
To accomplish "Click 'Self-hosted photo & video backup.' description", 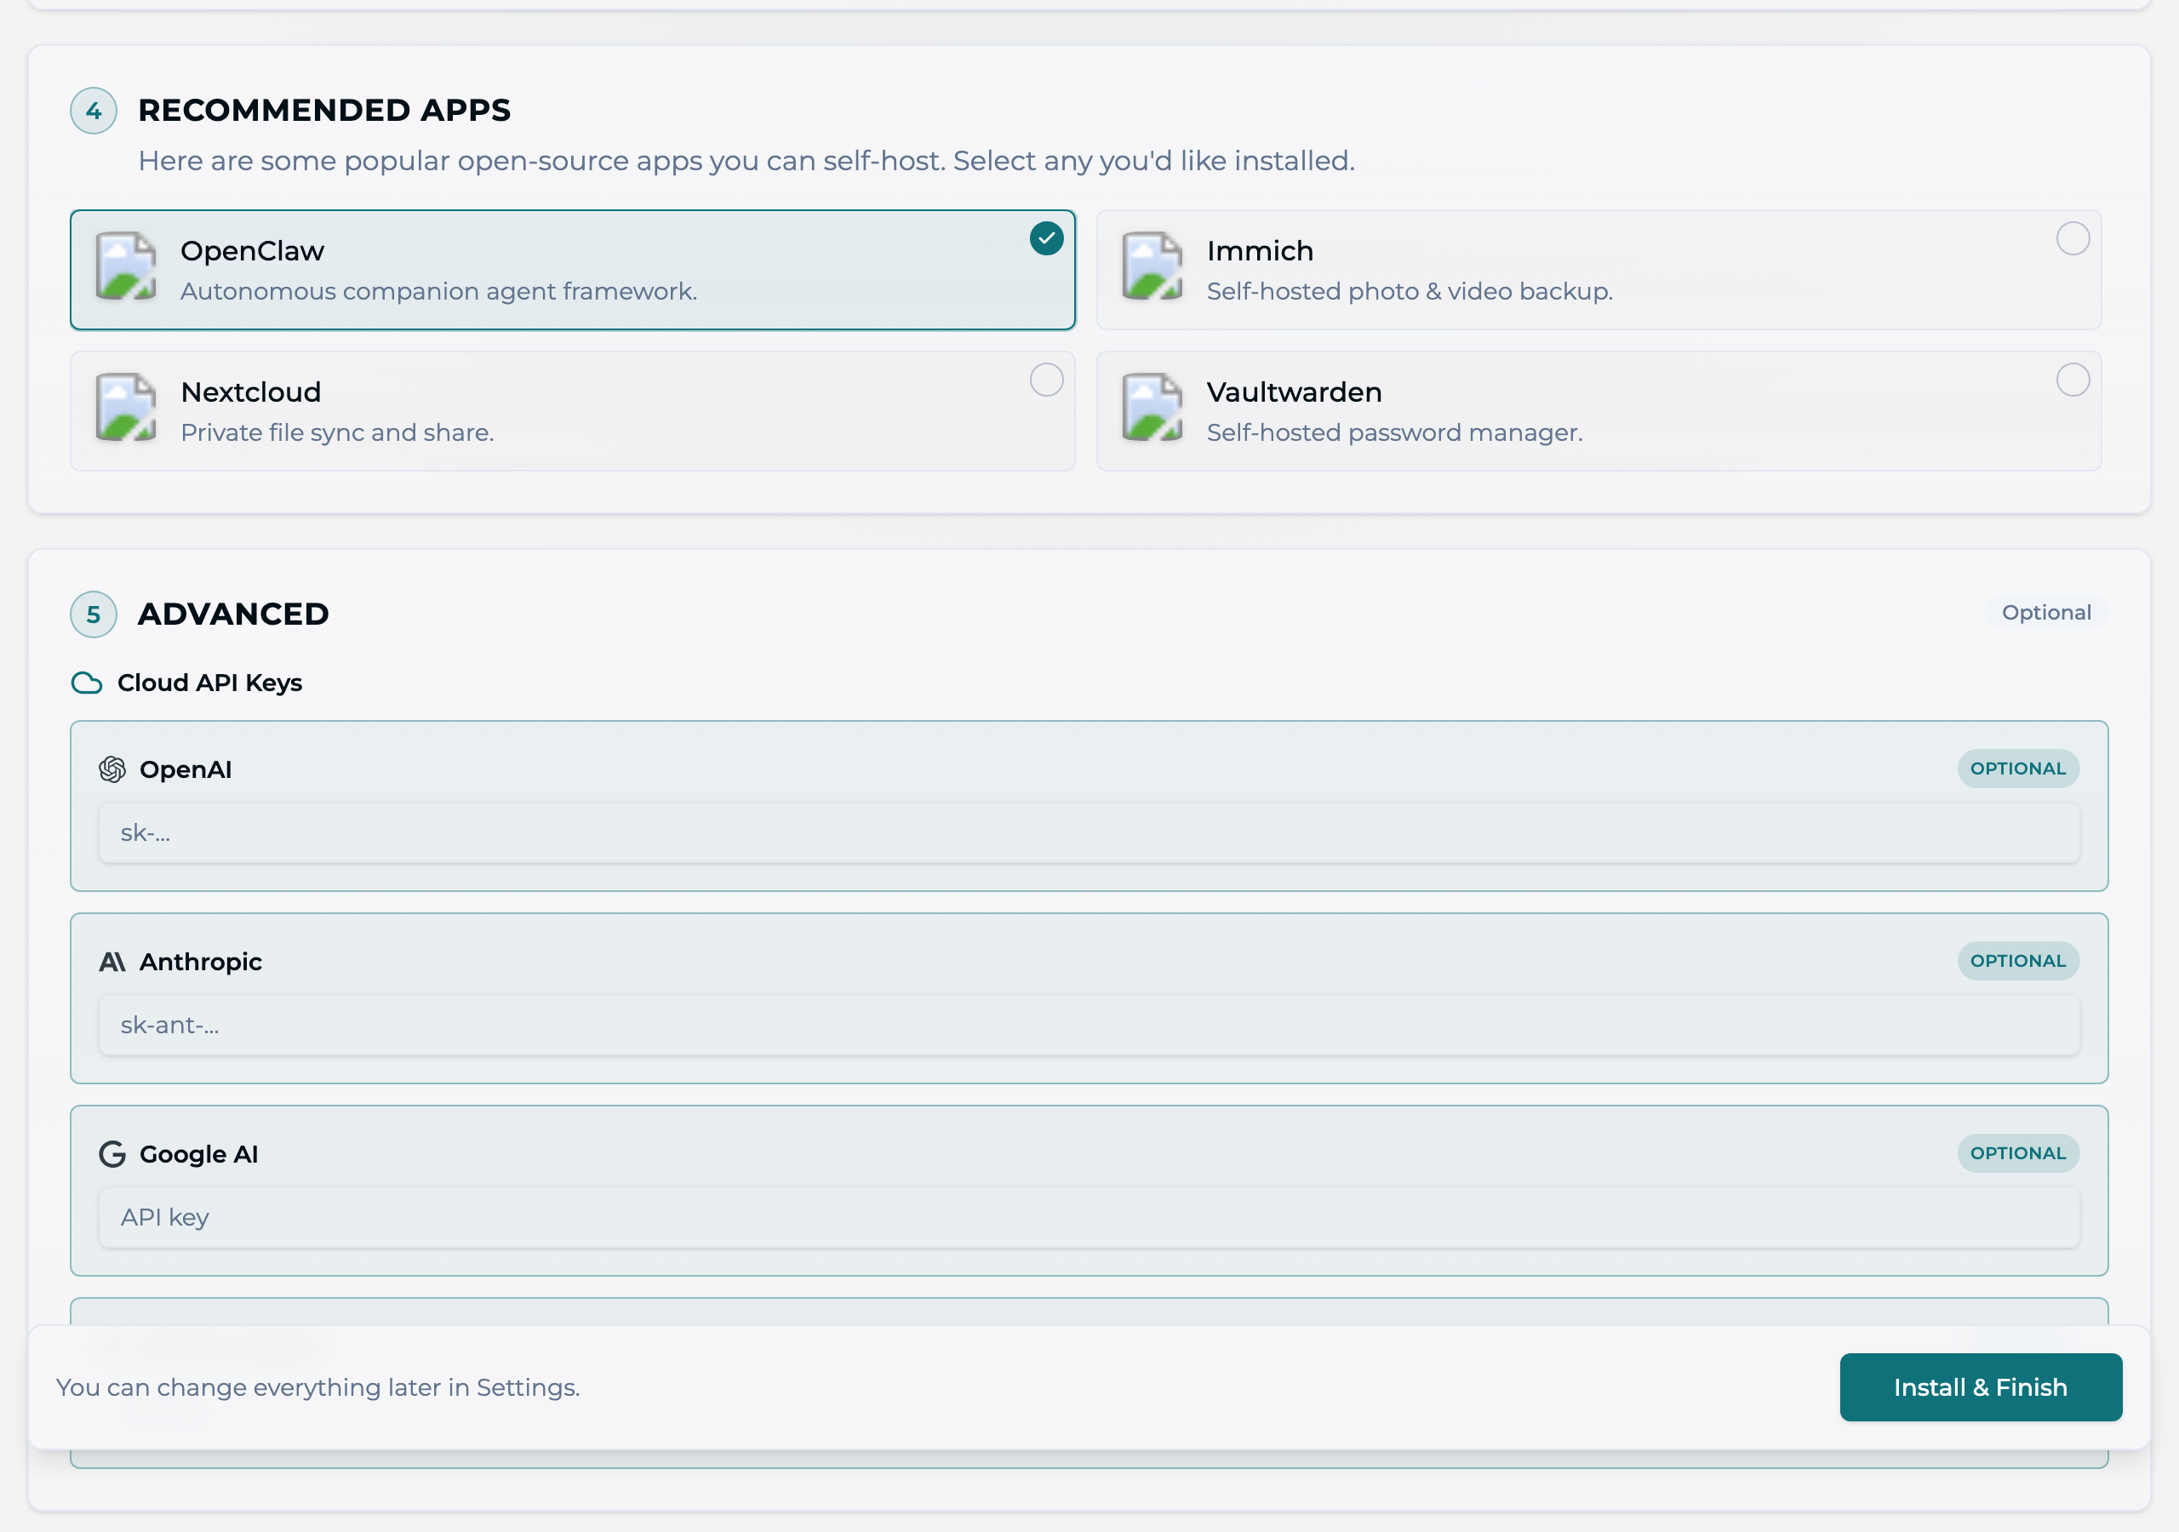I will pyautogui.click(x=1410, y=291).
